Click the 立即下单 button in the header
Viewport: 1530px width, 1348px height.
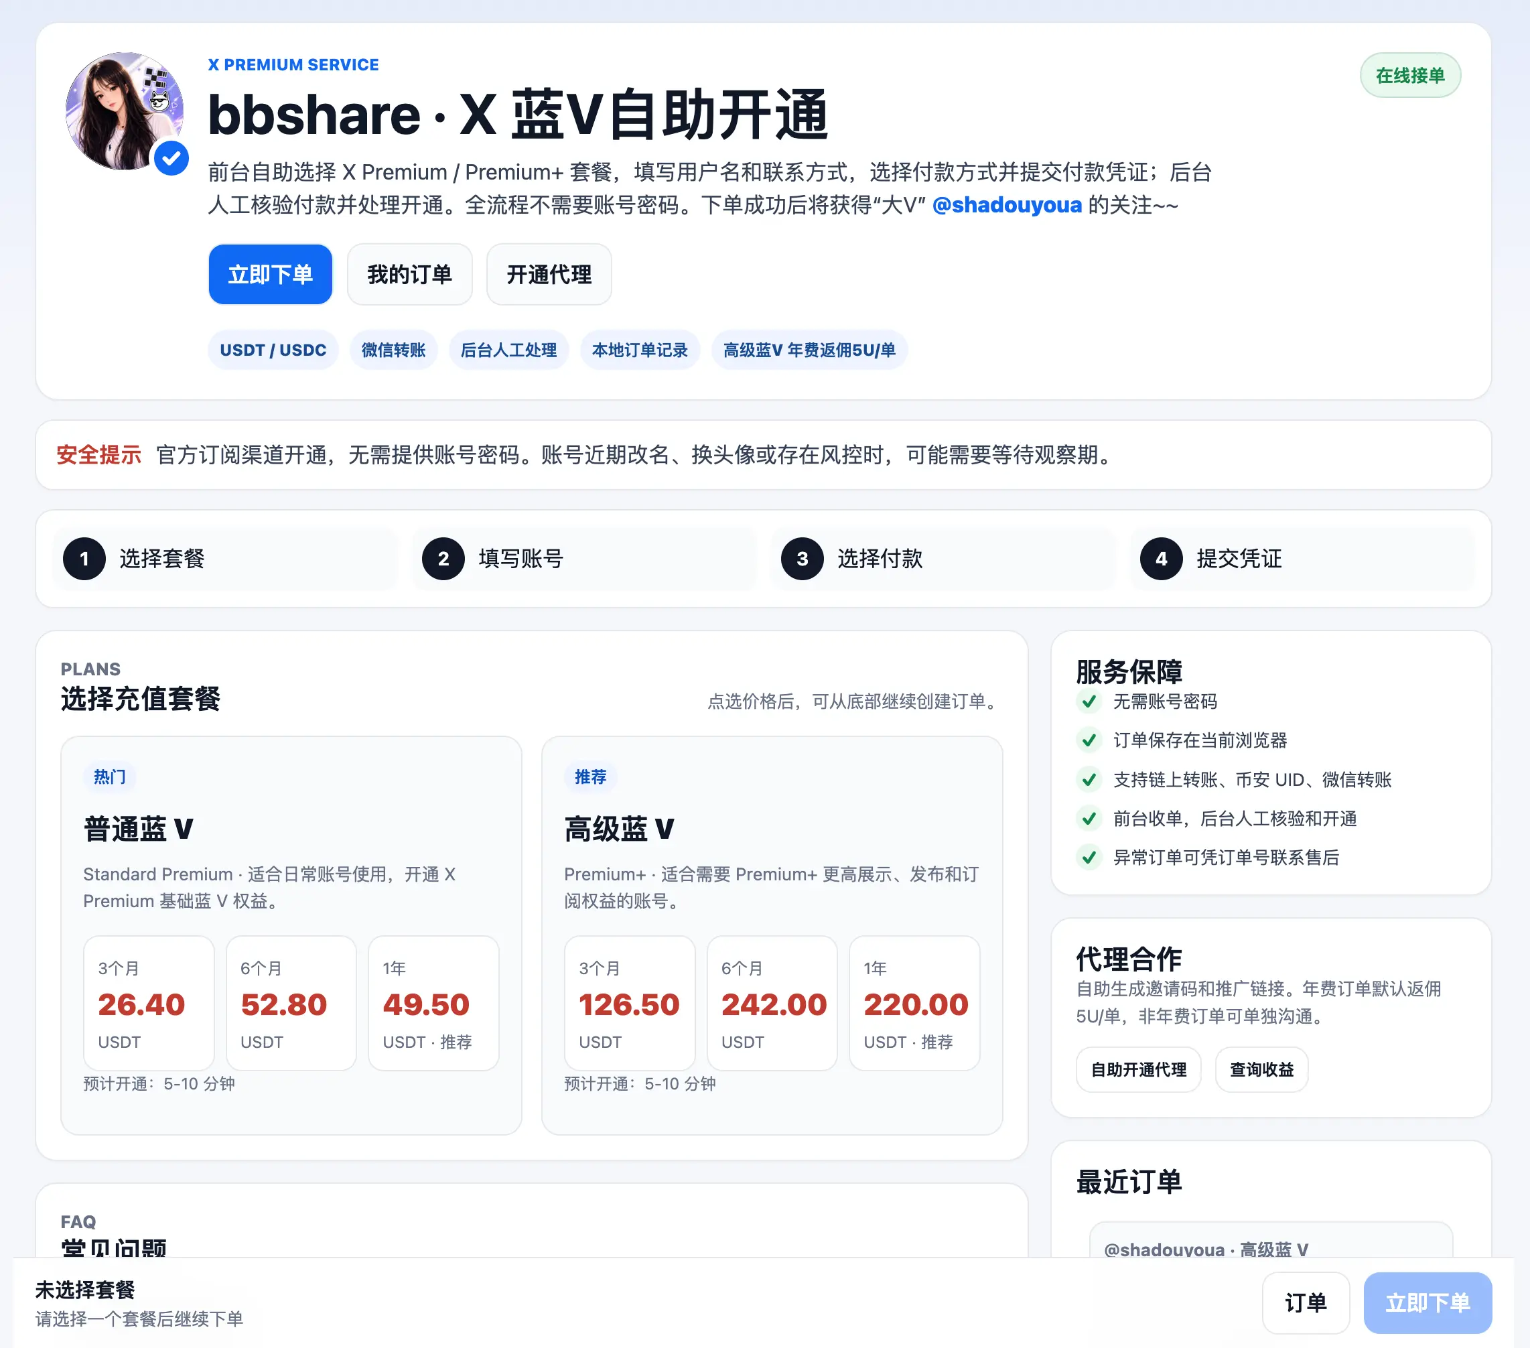[x=270, y=275]
